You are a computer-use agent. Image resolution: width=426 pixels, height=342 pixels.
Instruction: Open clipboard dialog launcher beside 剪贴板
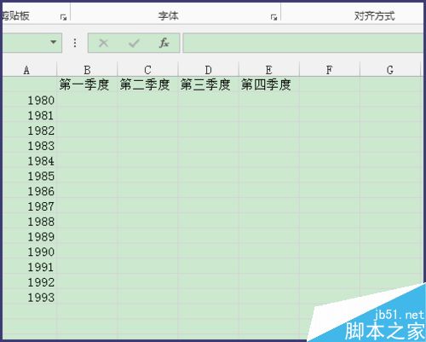tap(63, 18)
